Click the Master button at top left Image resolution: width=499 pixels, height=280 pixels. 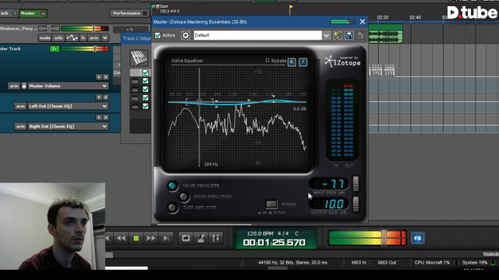[x=33, y=13]
